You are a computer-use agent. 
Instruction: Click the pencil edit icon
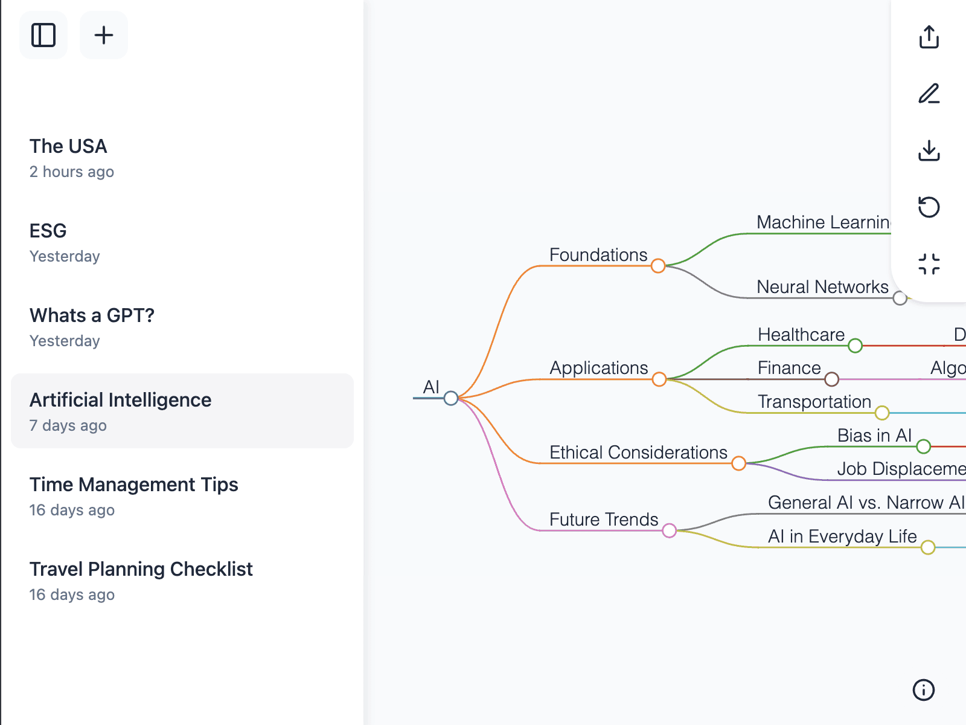tap(929, 94)
